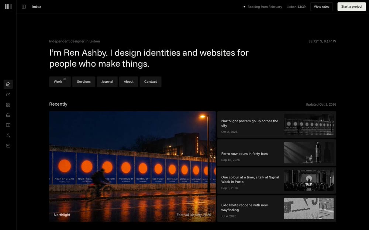369x230 pixels.
Task: Open the Ferro bottle thumbnail
Action: 309,153
